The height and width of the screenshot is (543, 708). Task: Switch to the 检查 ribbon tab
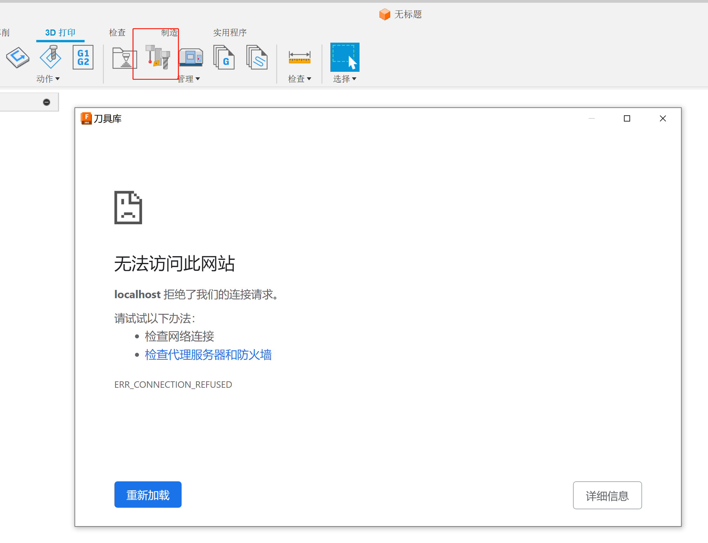[117, 32]
